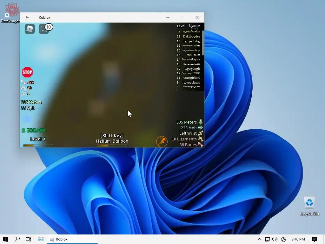Viewport: 325px width, 244px height.
Task: Click the Level column header in leaderboard
Action: click(x=181, y=26)
